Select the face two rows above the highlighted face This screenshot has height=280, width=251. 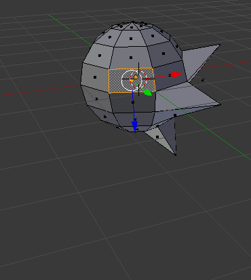[x=131, y=39]
